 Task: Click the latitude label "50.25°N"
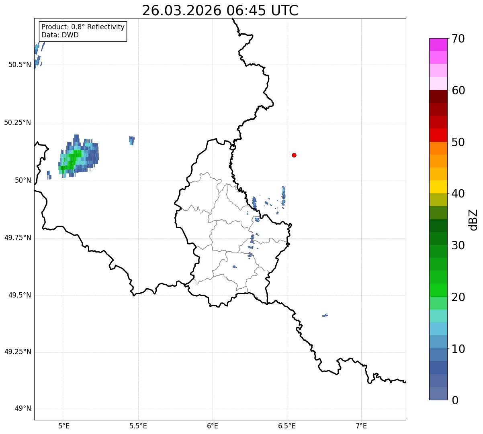(18, 122)
